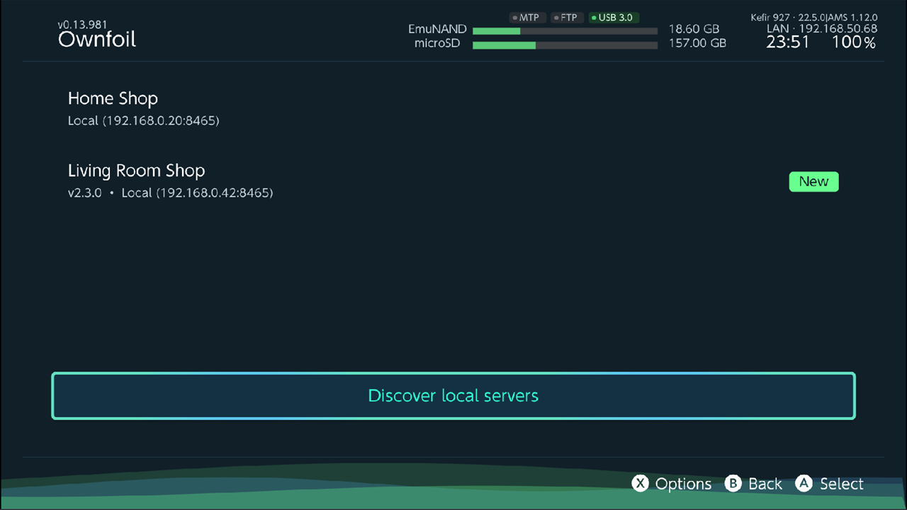Click the v2.3.0 Local (192.168.0.42:8465) subtitle
The height and width of the screenshot is (510, 907).
(x=170, y=193)
